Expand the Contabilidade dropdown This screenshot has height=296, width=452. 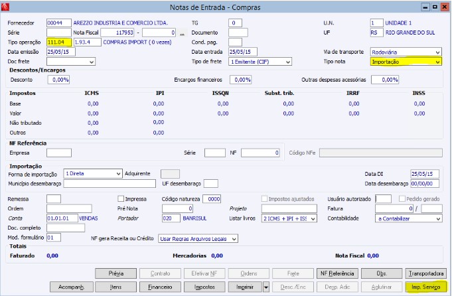point(408,218)
